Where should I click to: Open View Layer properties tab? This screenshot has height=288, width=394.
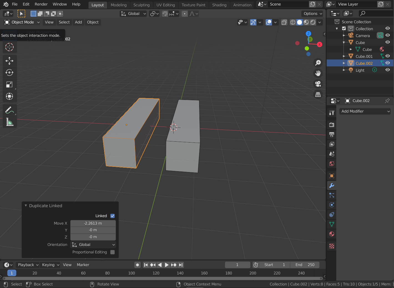coord(332,144)
